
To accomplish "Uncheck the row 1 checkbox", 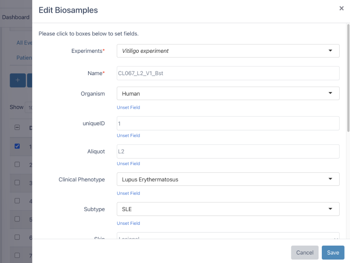I will [17, 146].
